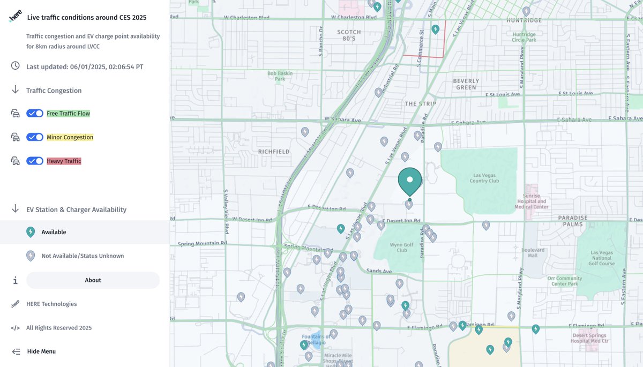The width and height of the screenshot is (643, 367).
Task: Open the About button
Action: click(x=93, y=280)
